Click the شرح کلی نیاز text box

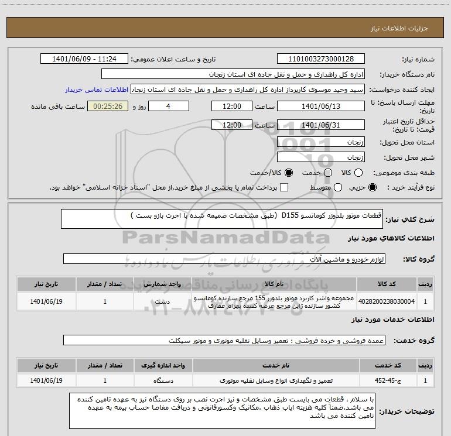tap(222, 219)
